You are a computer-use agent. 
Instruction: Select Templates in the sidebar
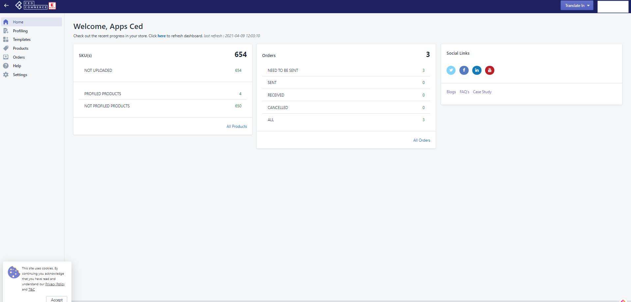[x=22, y=39]
